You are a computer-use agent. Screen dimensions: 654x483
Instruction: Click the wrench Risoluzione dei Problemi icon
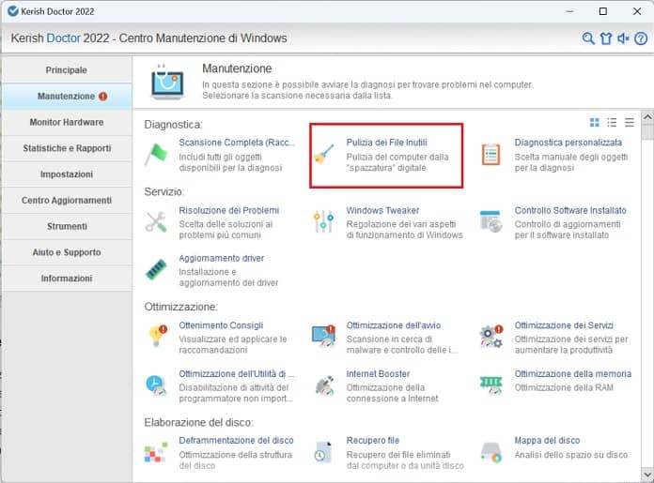point(156,222)
